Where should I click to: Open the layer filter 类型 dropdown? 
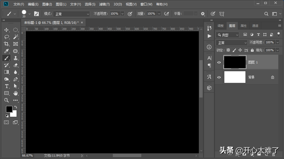point(228,35)
